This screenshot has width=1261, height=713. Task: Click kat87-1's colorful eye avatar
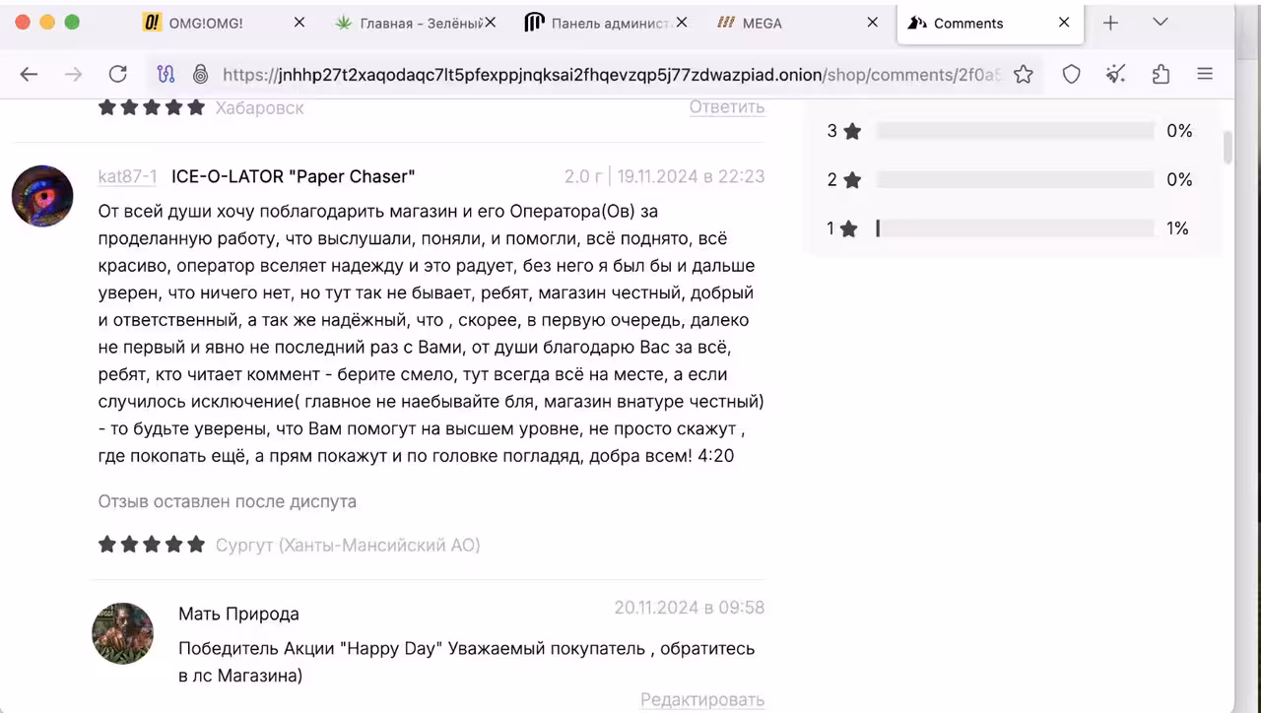click(42, 196)
